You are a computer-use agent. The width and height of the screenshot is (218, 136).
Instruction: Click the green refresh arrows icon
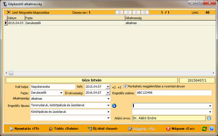coord(204,129)
